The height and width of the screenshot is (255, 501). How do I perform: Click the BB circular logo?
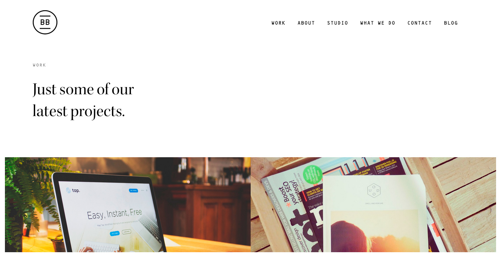45,22
